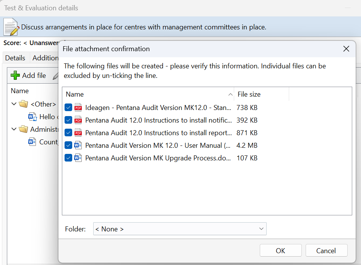Click the <Other> folder icon in tree
Screen dimensions: 361x265
click(x=23, y=104)
